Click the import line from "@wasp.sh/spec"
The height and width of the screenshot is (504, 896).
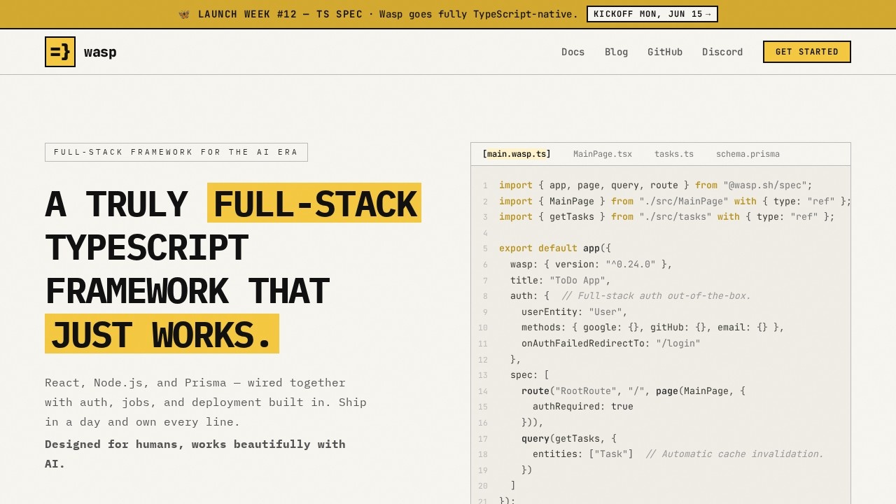pos(656,185)
